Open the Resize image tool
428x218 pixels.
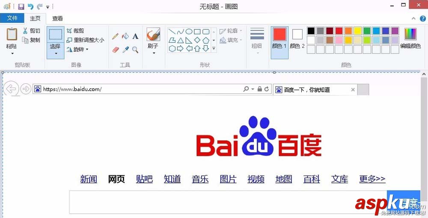pos(86,40)
